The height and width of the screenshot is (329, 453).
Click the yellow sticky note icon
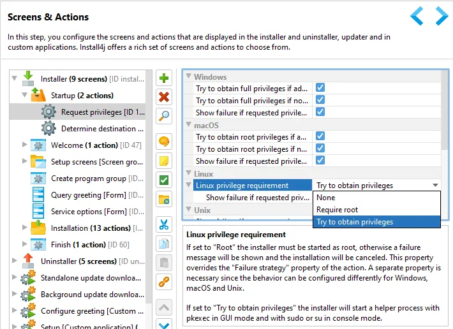coord(164,161)
